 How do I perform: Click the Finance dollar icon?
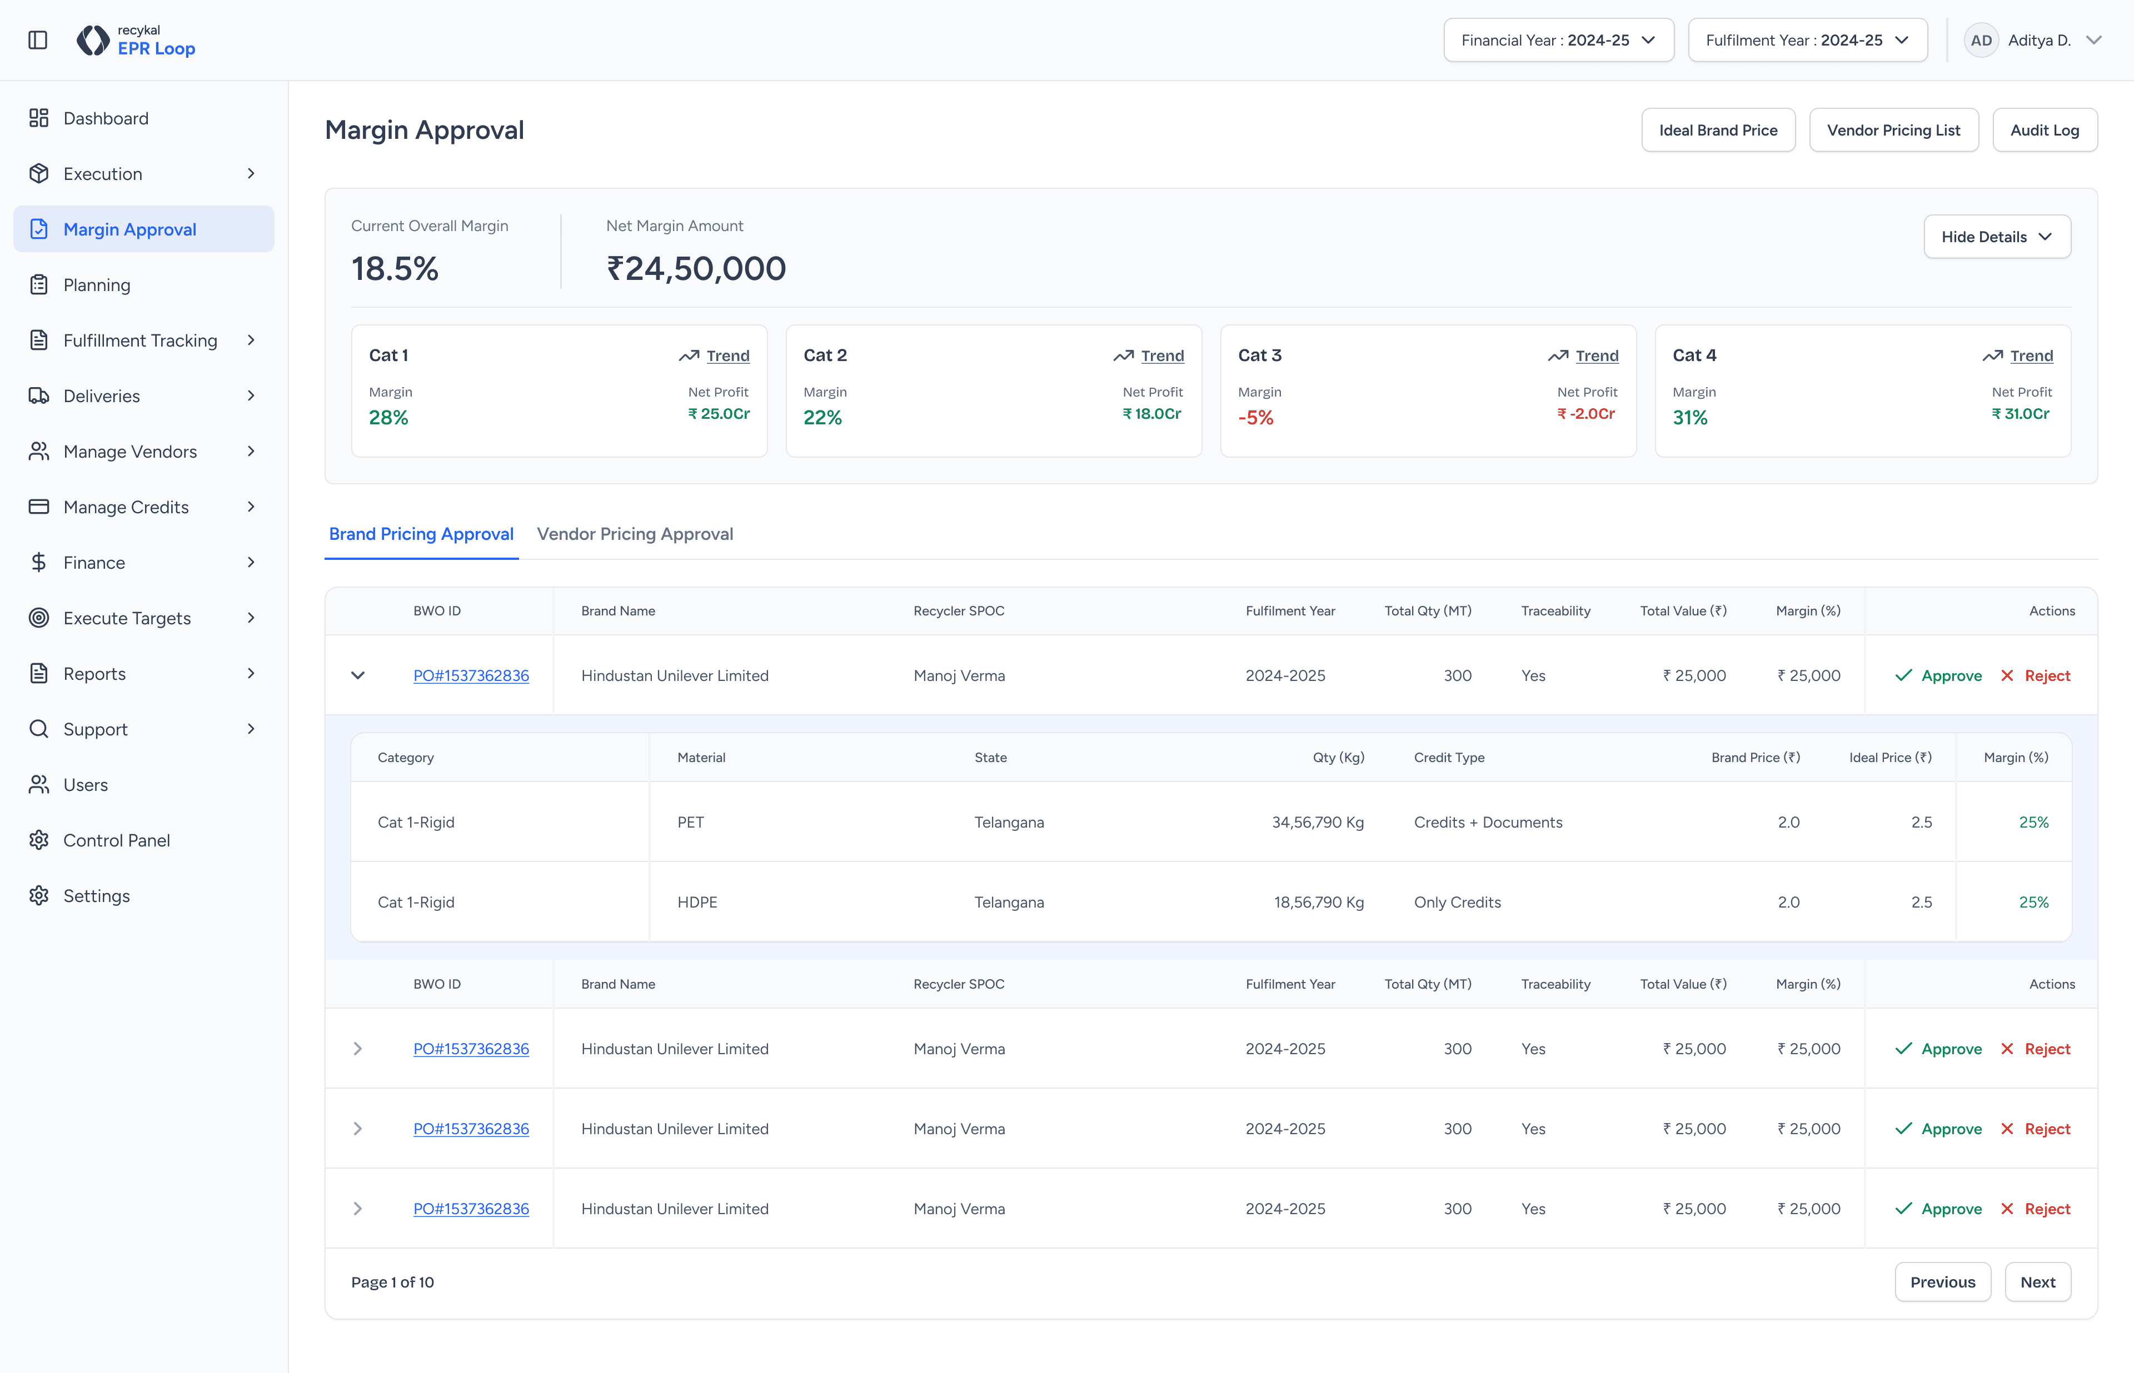coord(38,563)
